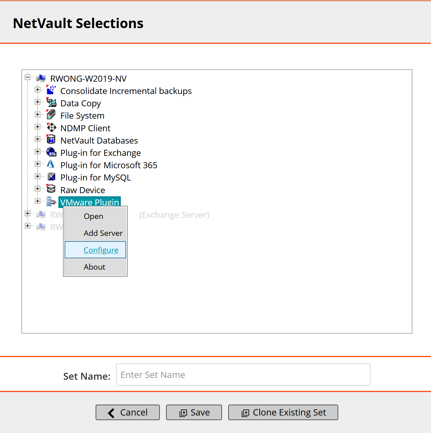Click the Plug-in for Microsoft 365 icon

tap(51, 164)
